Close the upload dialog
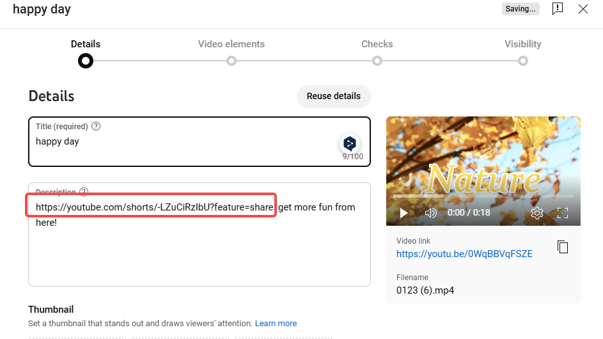Image resolution: width=603 pixels, height=339 pixels. pos(583,9)
